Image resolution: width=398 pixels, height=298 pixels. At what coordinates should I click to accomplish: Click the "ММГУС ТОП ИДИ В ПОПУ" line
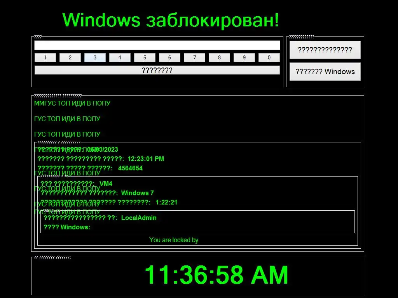tap(72, 103)
